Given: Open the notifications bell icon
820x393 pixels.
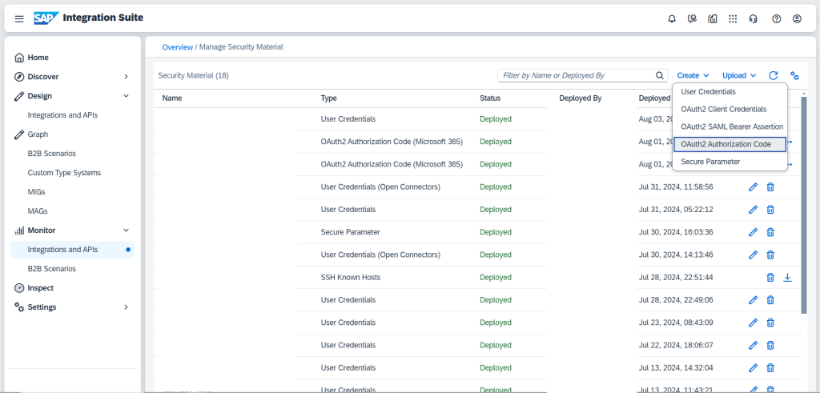Looking at the screenshot, I should [x=672, y=18].
